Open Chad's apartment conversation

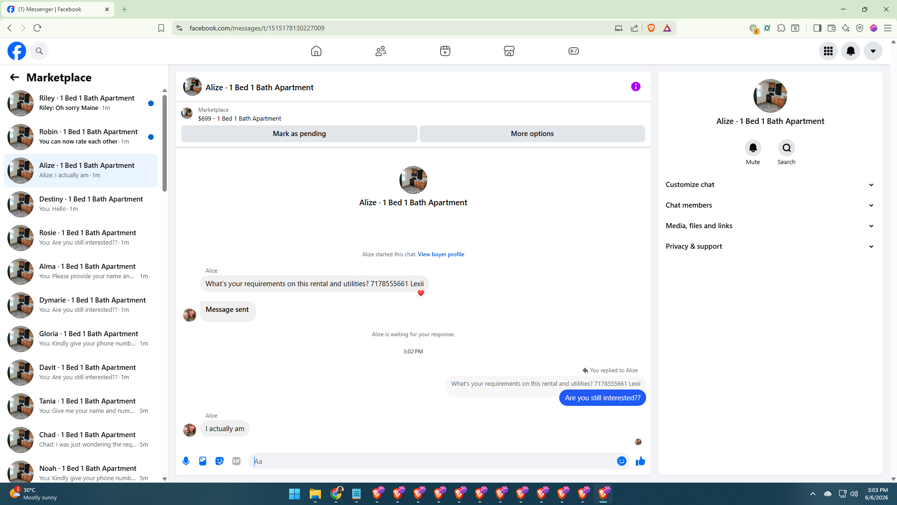[x=80, y=440]
